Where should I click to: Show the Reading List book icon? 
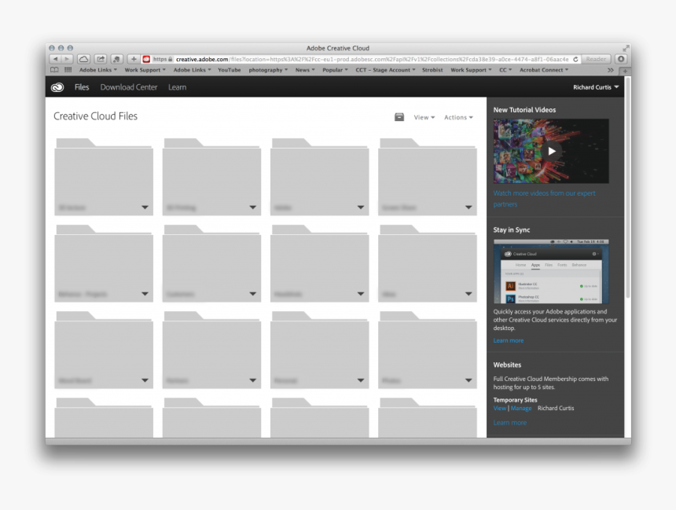click(x=54, y=70)
